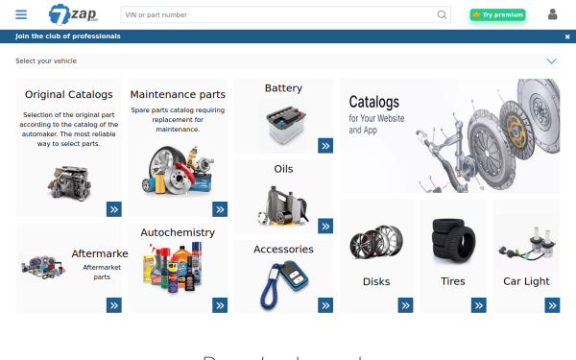The width and height of the screenshot is (576, 360).
Task: Click the clutch assembly illustration
Action: pyautogui.click(x=489, y=135)
